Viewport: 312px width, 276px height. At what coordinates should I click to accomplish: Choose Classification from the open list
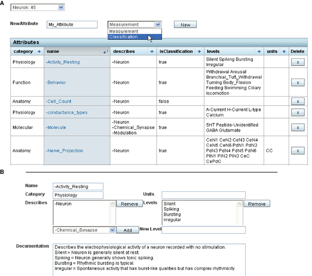135,37
